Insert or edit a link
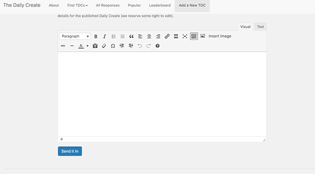This screenshot has width=315, height=174. point(167,36)
